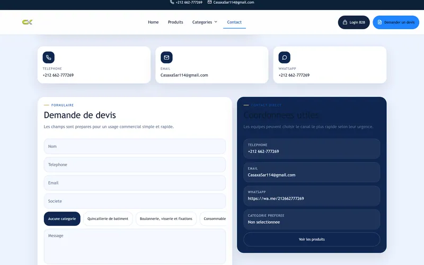Viewport: 424px width, 265px height.
Task: Click the Demande de devis heading
Action: [80, 115]
